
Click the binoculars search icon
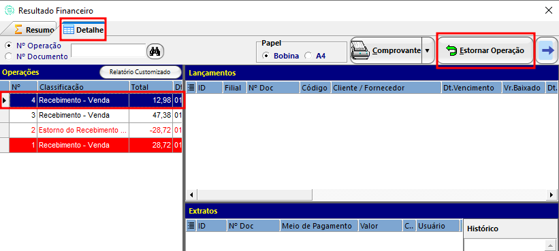click(155, 51)
